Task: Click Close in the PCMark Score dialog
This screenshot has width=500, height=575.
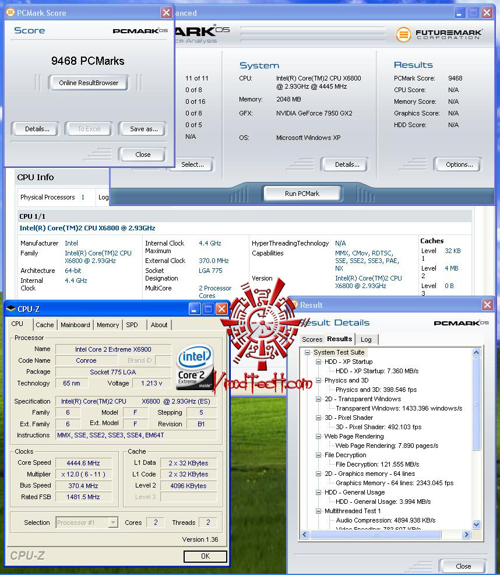Action: tap(143, 155)
